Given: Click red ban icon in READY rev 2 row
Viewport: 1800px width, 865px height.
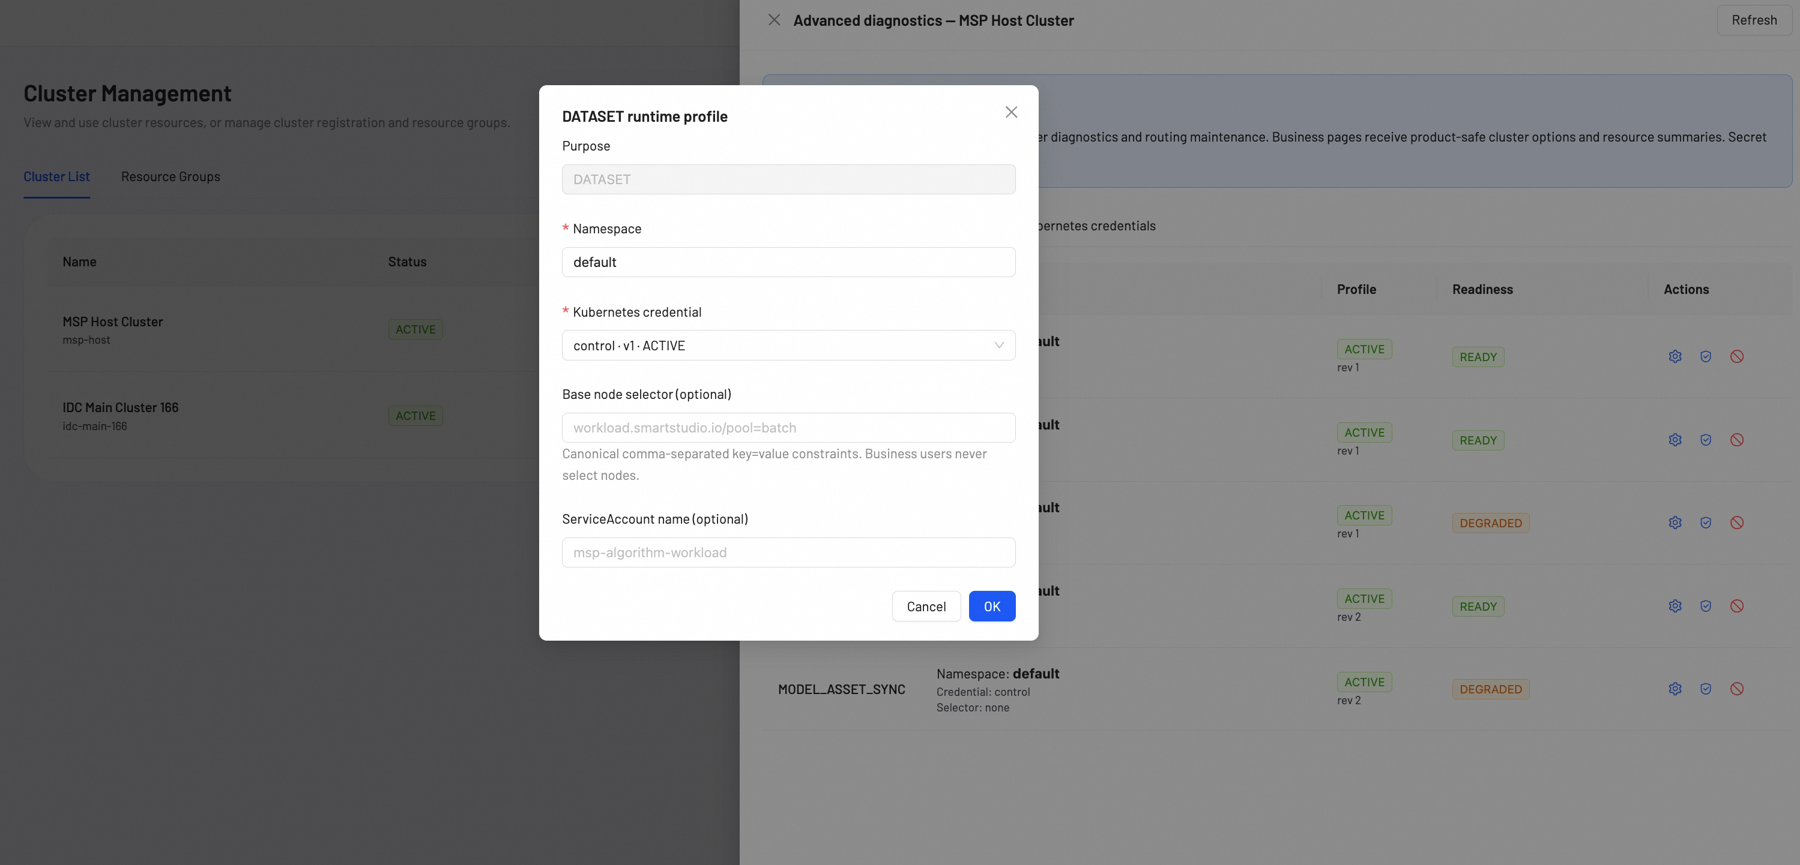Looking at the screenshot, I should (1737, 606).
